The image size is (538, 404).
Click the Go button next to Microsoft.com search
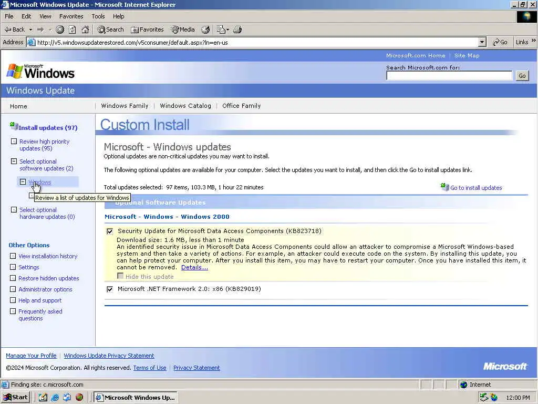coord(522,76)
